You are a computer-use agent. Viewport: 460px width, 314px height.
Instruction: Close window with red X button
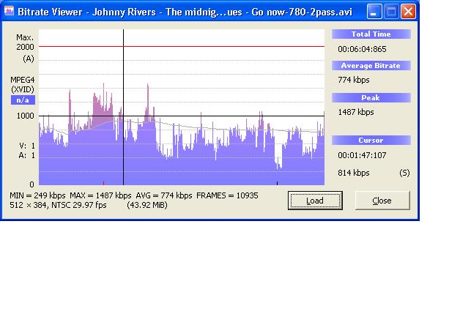(409, 12)
